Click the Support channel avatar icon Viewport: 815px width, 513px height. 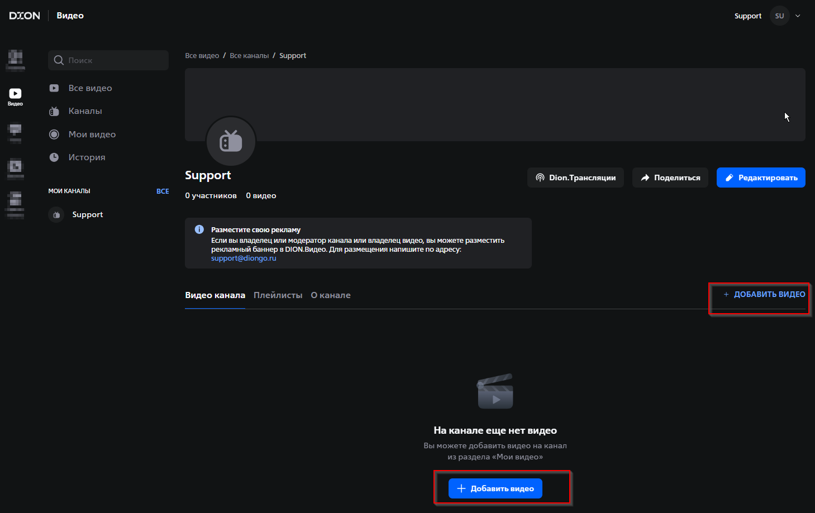[231, 141]
